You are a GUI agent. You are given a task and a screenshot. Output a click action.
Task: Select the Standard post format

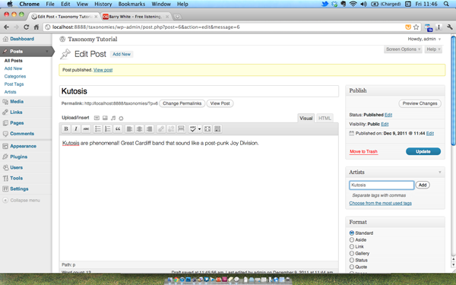(352, 233)
